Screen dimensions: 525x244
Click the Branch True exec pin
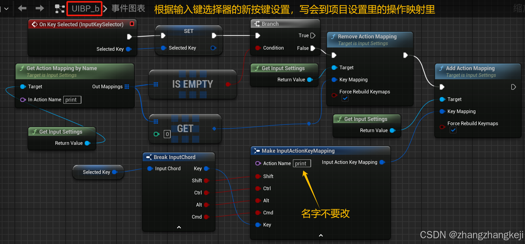[x=313, y=35]
